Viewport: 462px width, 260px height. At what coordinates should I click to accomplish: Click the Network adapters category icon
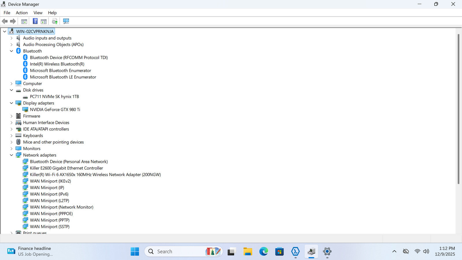coord(18,155)
